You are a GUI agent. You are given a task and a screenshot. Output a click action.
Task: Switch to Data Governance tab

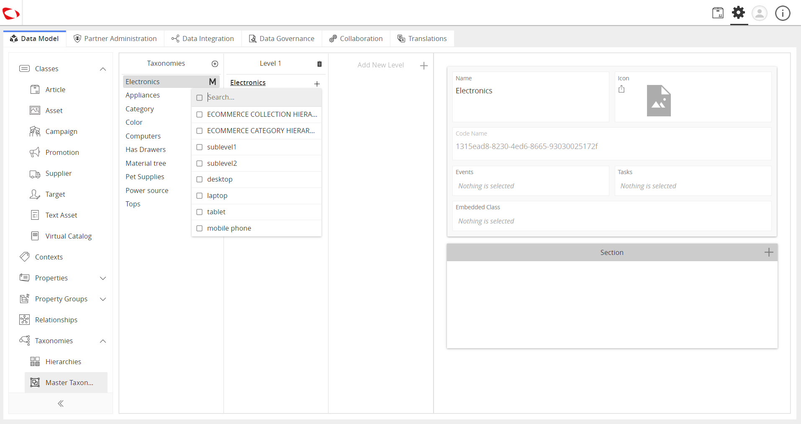[x=282, y=39]
